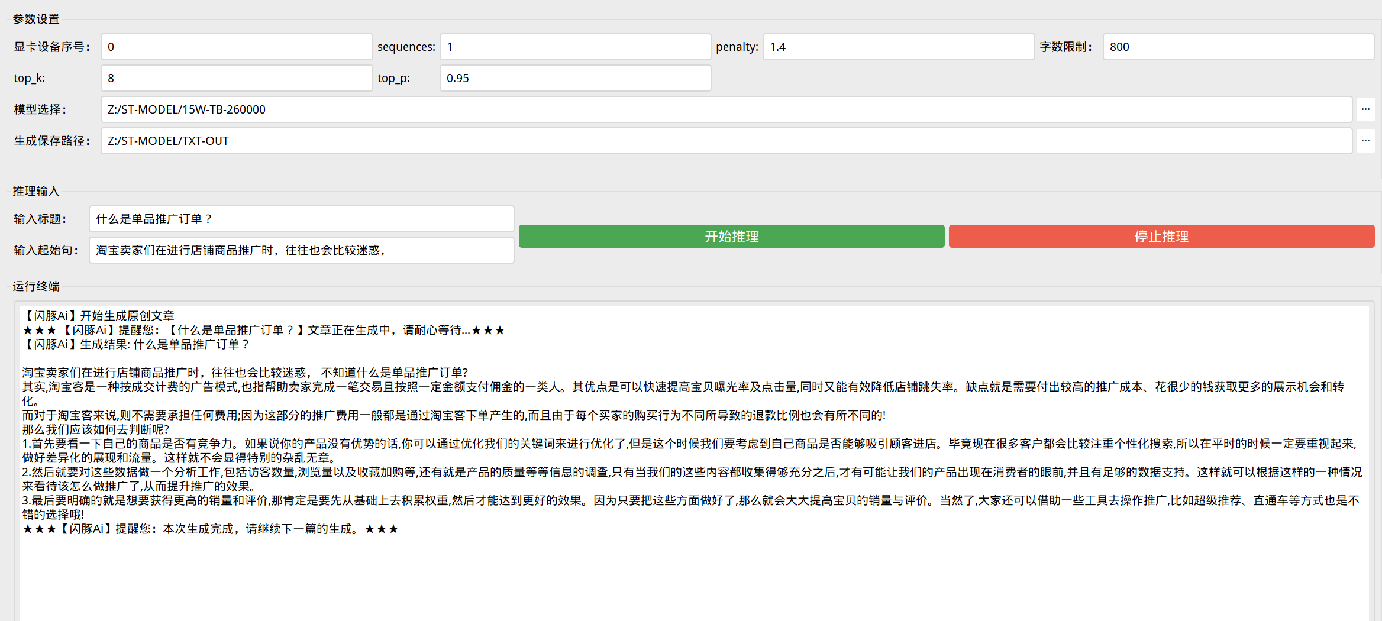
Task: Click the top_p: label
Action: pyautogui.click(x=394, y=78)
